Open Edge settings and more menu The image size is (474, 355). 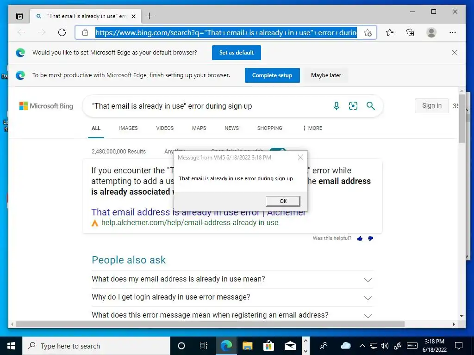click(x=453, y=32)
